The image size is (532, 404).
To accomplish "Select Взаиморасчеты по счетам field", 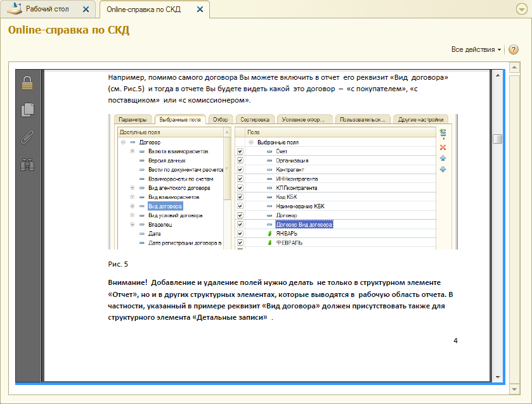I will point(181,179).
